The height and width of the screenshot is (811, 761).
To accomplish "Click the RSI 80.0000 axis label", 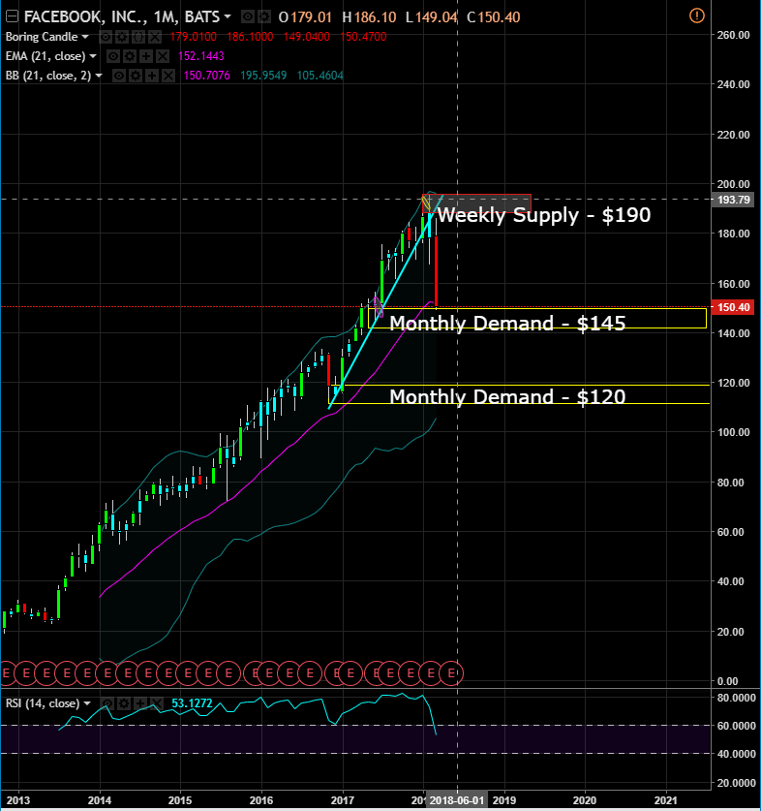I will [x=736, y=698].
